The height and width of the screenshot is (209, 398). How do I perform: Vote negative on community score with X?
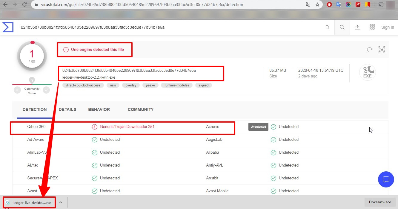pos(17,89)
